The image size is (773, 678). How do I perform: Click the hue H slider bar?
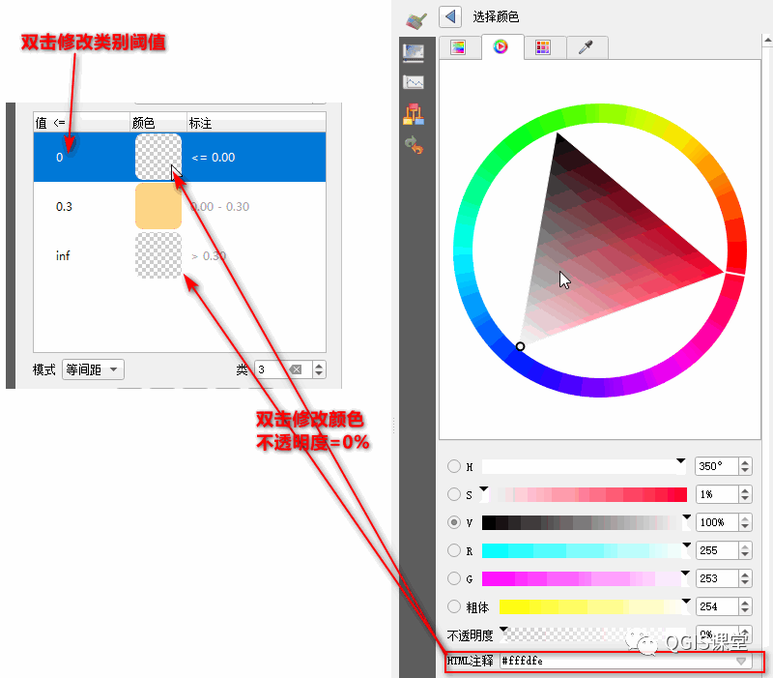pos(584,466)
